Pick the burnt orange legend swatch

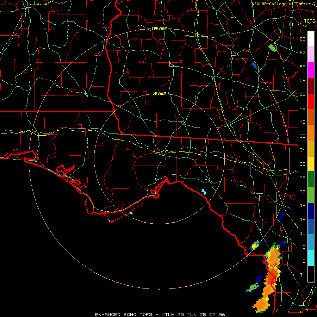[x=311, y=117]
